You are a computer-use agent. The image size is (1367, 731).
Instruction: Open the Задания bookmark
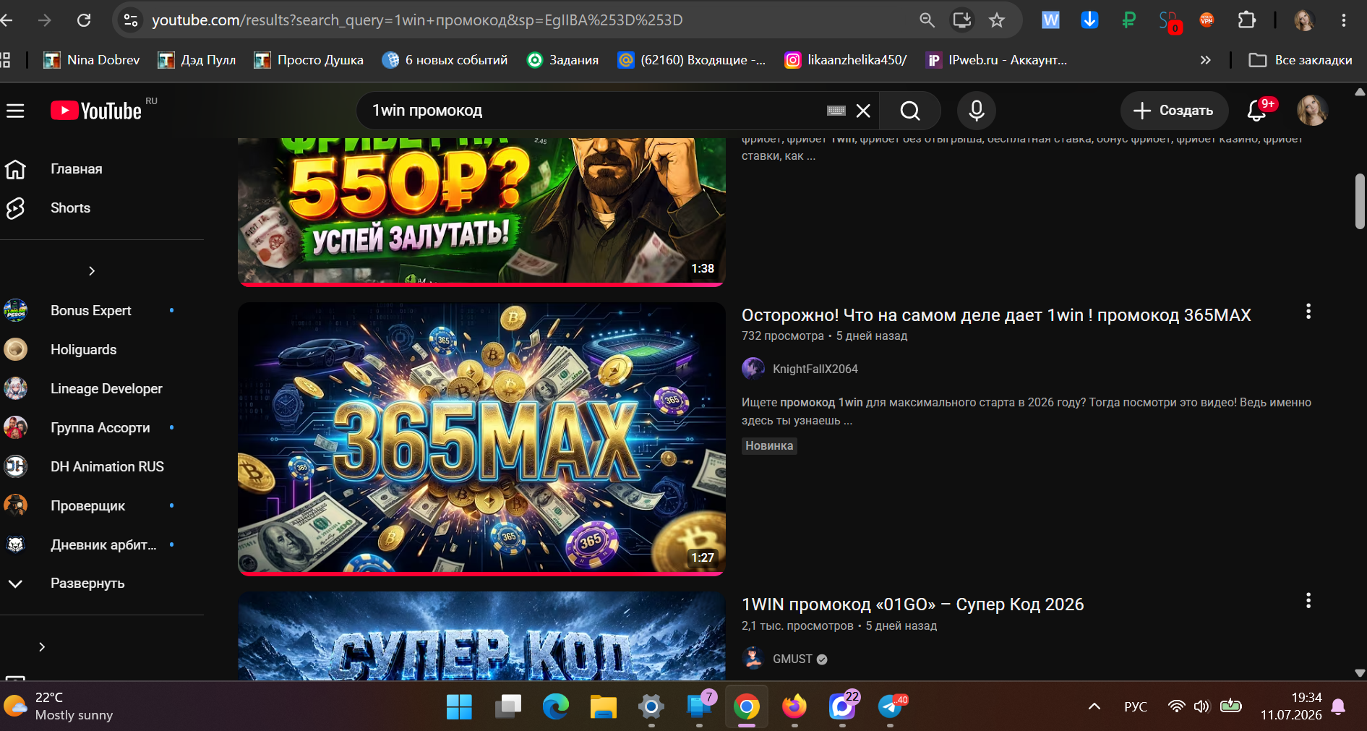point(563,60)
